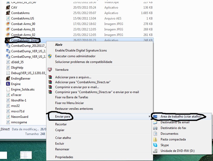
Task: Click the NexonGuard file icon
Action: pos(8,117)
